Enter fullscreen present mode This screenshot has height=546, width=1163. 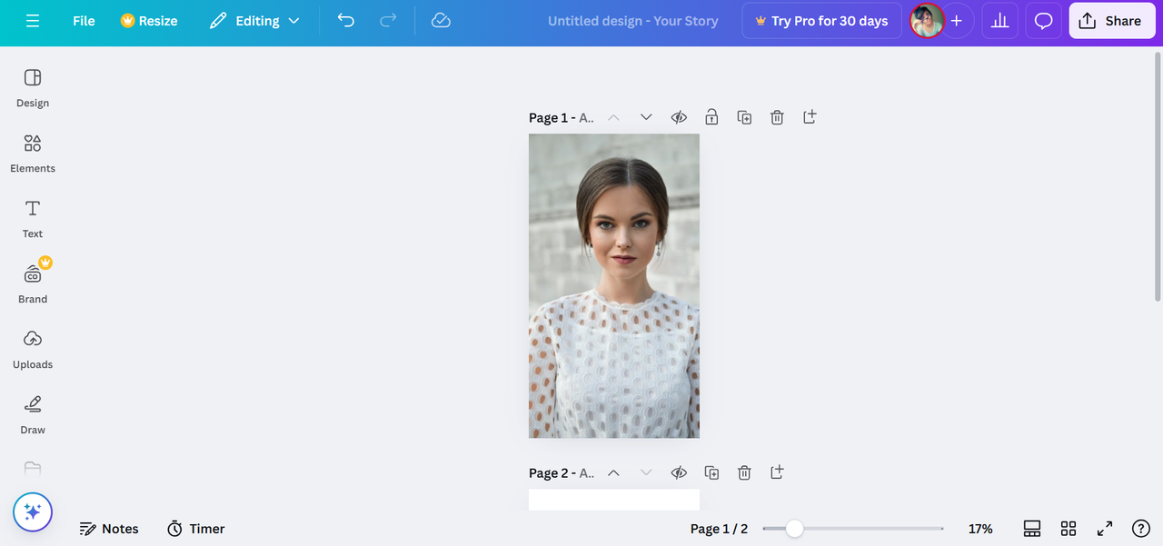pyautogui.click(x=1105, y=529)
